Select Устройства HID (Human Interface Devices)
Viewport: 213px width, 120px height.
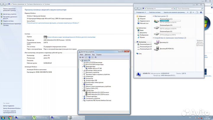pos(98,100)
